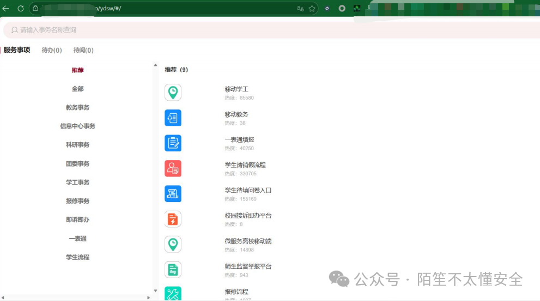Open the 学生待填问卷入口 icon

click(173, 194)
